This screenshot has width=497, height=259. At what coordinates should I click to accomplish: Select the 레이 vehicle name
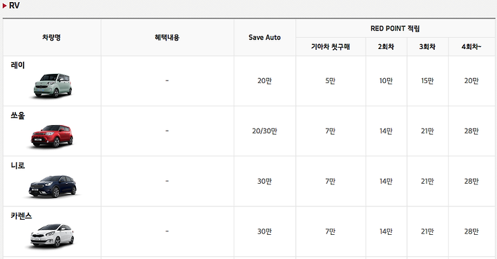[x=18, y=66]
